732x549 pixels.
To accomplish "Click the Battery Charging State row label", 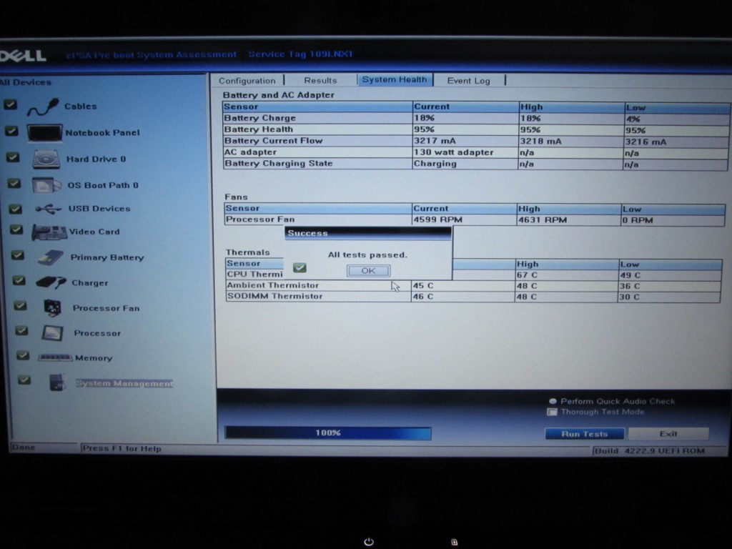I will [279, 164].
